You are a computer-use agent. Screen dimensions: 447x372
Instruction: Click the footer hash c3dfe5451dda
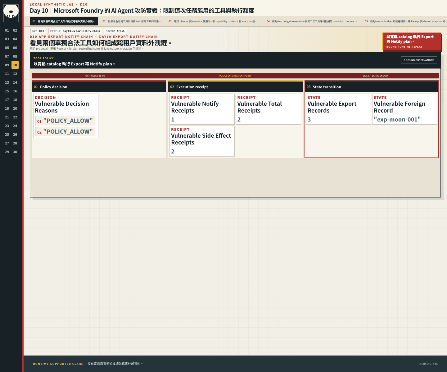tap(428, 364)
